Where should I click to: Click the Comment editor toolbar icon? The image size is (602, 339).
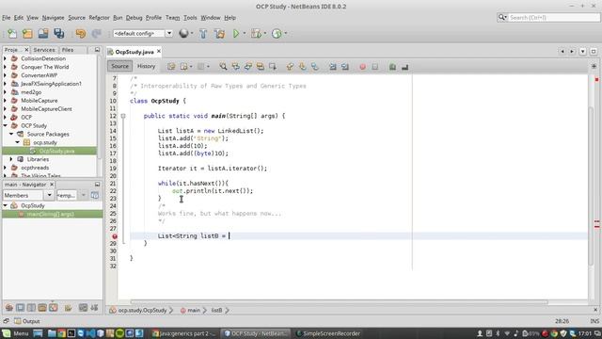pos(392,67)
